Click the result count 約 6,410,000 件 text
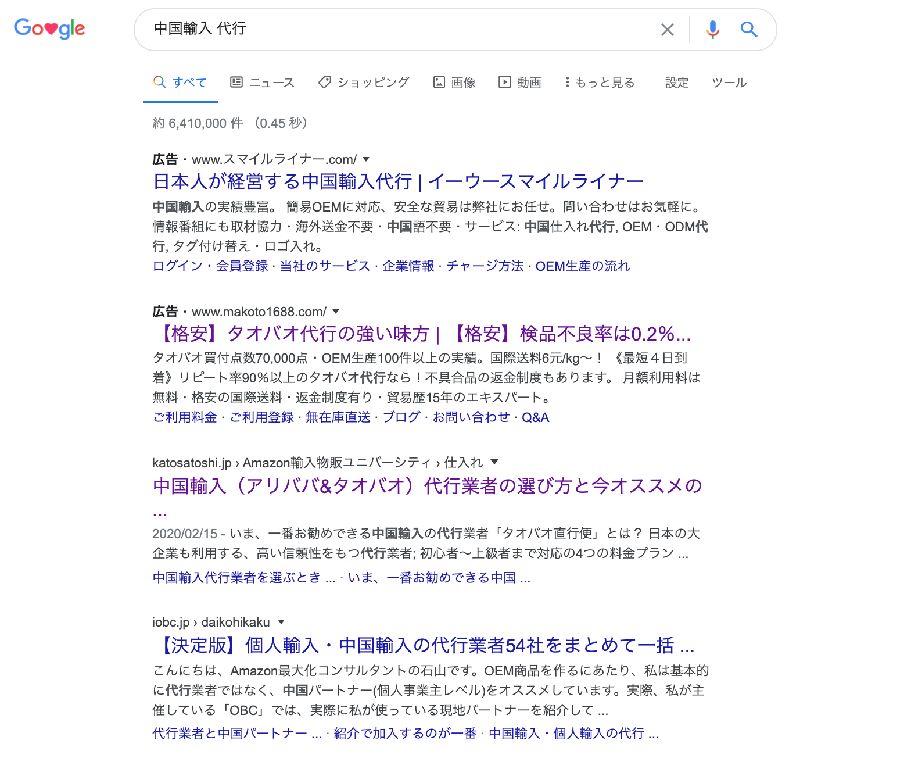Viewport: 911px width, 758px height. [198, 123]
